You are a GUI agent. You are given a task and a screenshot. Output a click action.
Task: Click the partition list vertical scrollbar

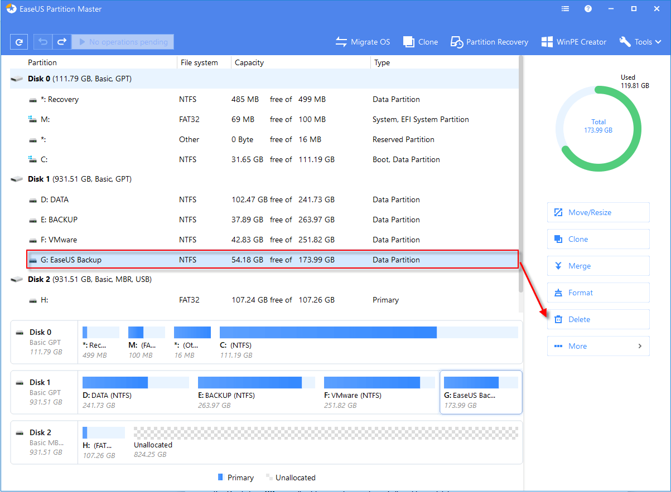pyautogui.click(x=522, y=174)
